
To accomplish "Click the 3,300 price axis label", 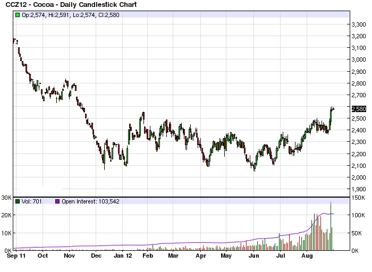I will (x=359, y=24).
